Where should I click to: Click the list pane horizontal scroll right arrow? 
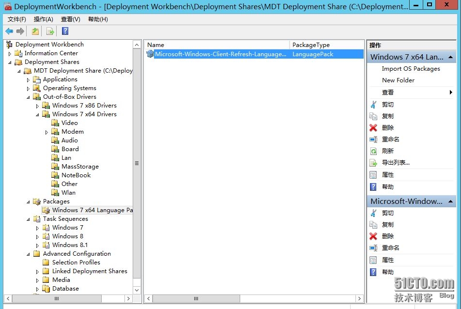point(359,299)
